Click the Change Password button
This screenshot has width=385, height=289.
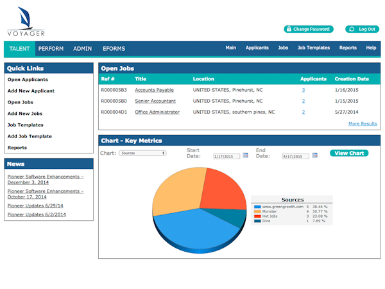click(x=309, y=29)
